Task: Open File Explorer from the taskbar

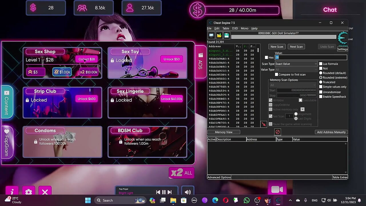Action: [173, 200]
